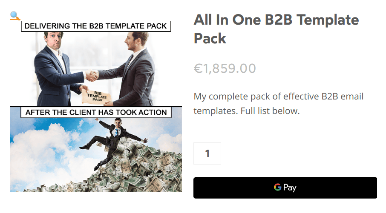Screen dimensions: 386x213
Task: Click the €1,859.00 price
Action: pyautogui.click(x=225, y=68)
